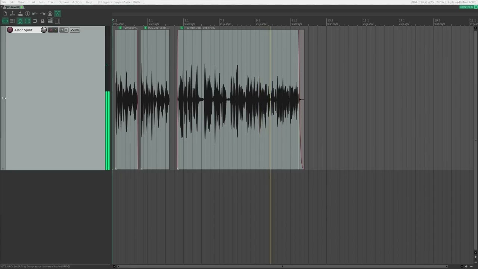Open the Item menu

[41, 2]
